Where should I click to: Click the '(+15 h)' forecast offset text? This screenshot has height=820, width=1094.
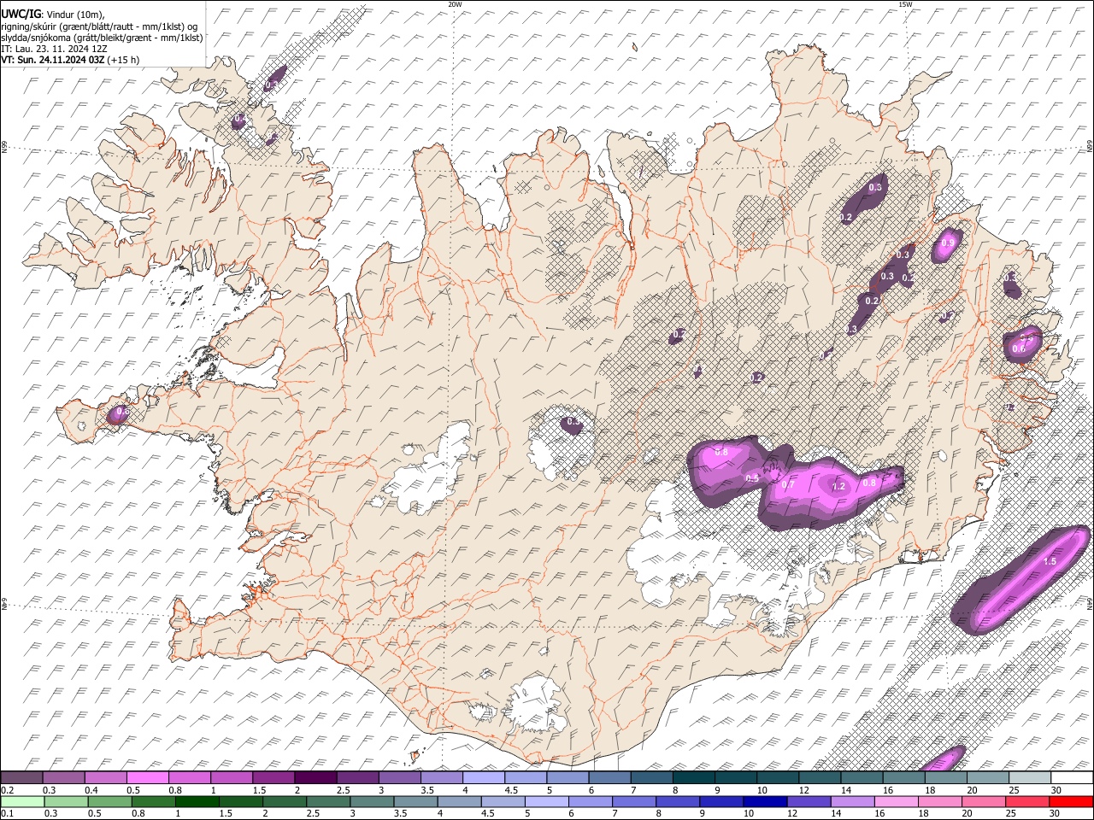[x=124, y=60]
